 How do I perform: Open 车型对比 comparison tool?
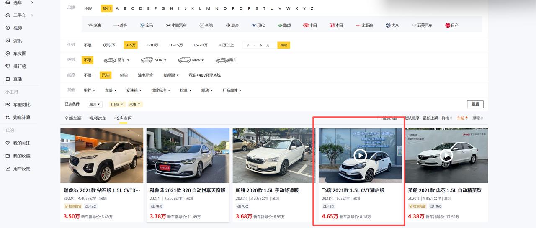(21, 105)
